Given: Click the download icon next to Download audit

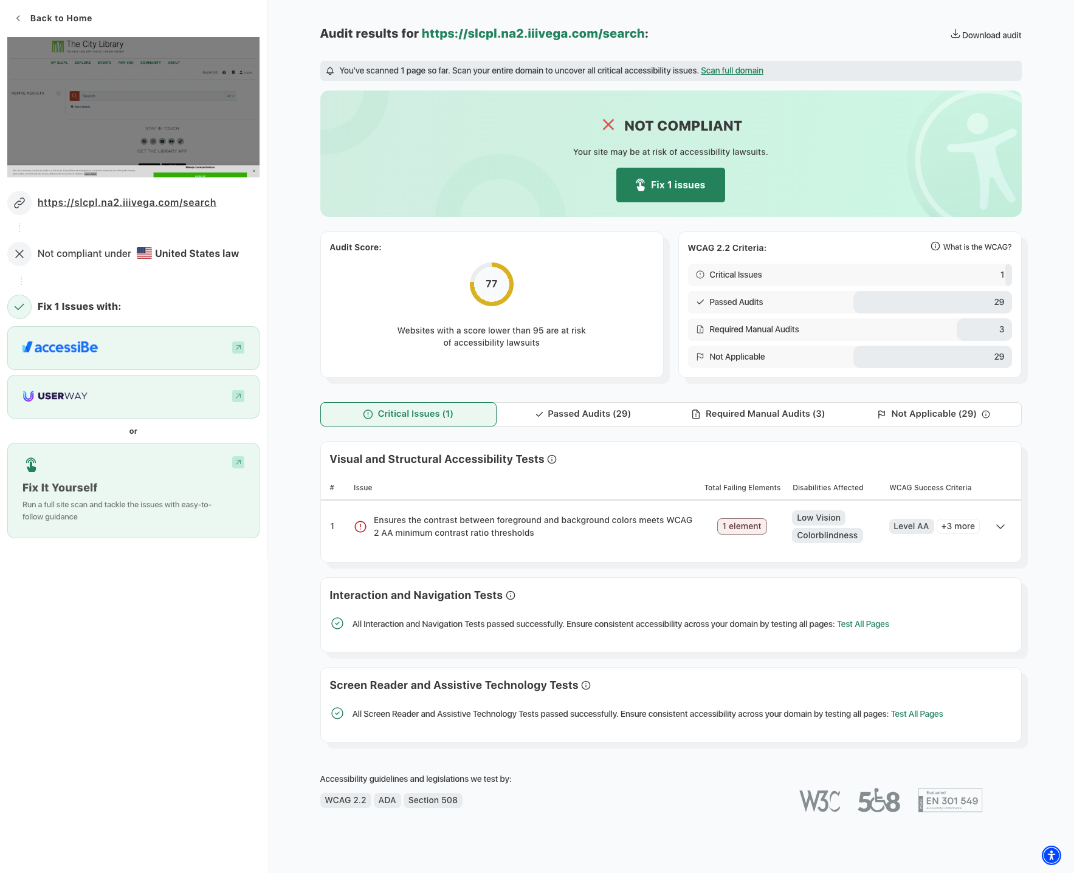Looking at the screenshot, I should (955, 34).
